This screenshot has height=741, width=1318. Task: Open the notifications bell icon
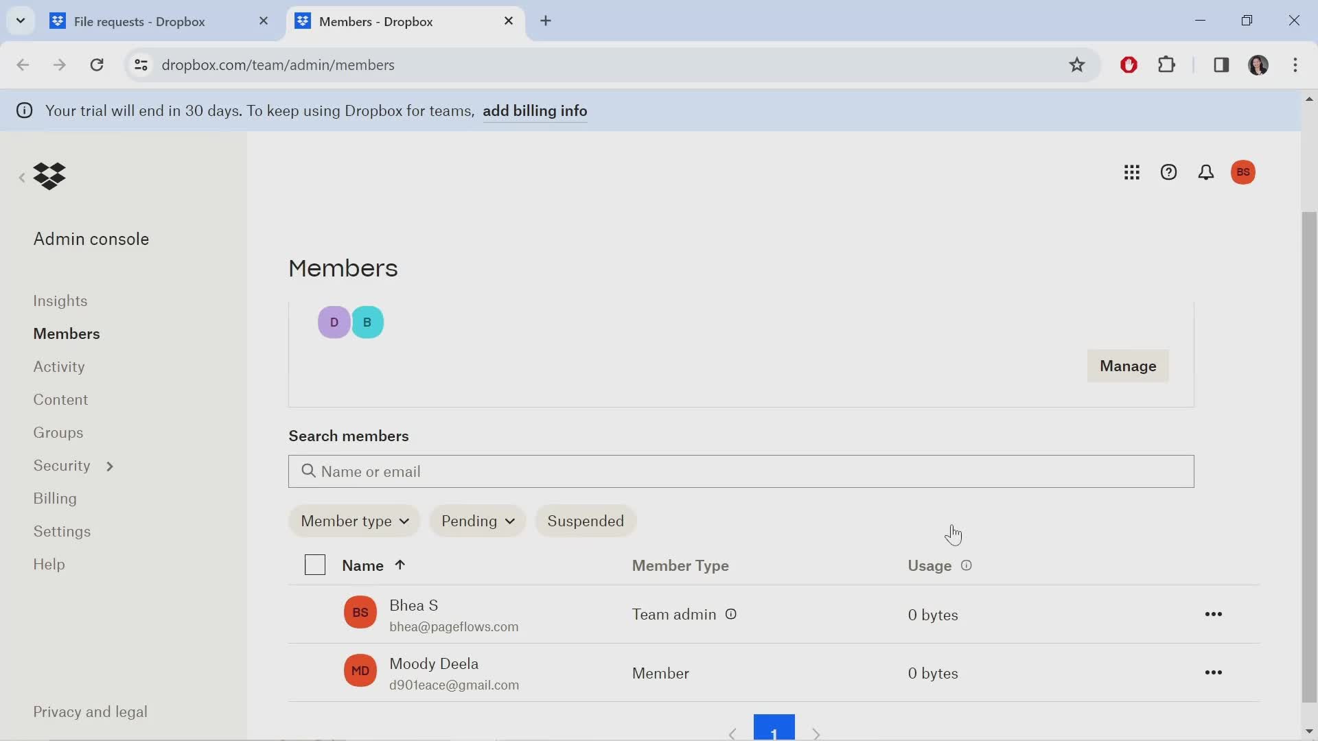pos(1207,172)
